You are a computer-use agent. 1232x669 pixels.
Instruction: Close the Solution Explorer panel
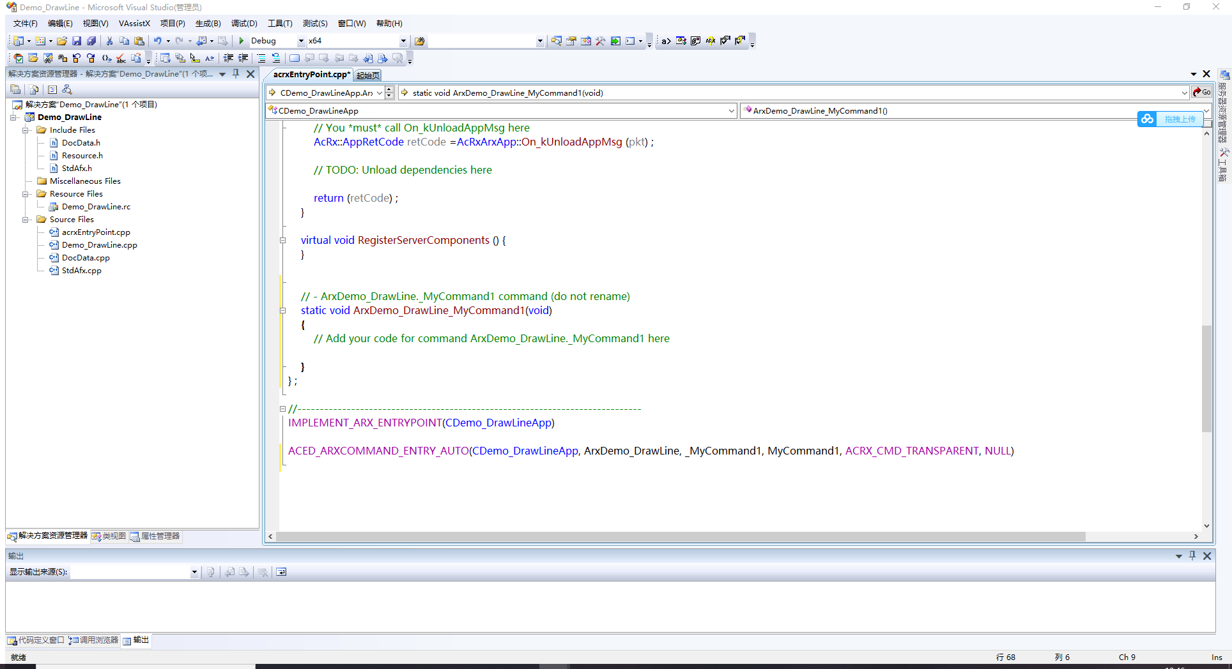251,74
